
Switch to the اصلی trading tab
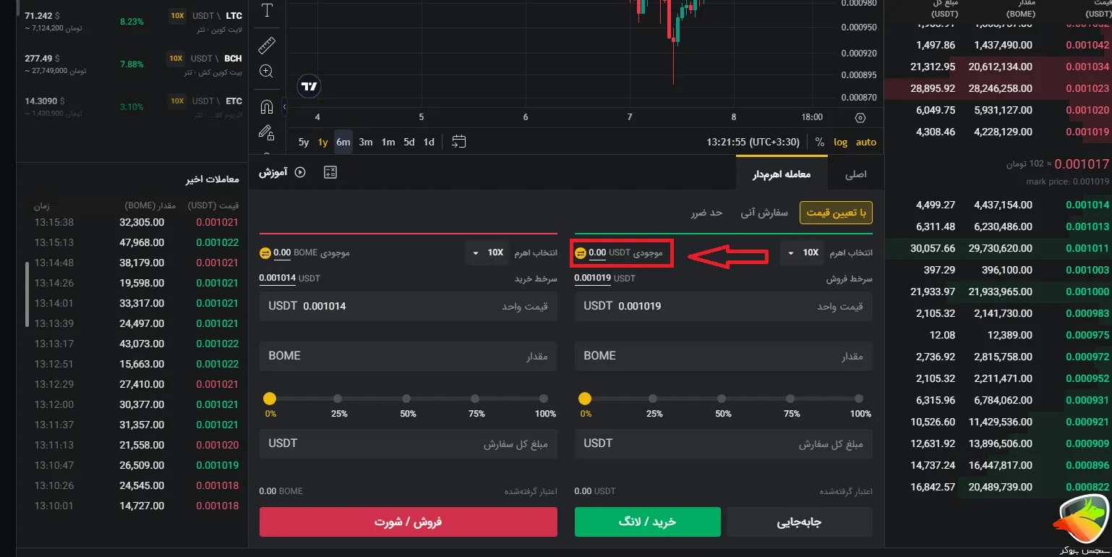[x=855, y=174]
